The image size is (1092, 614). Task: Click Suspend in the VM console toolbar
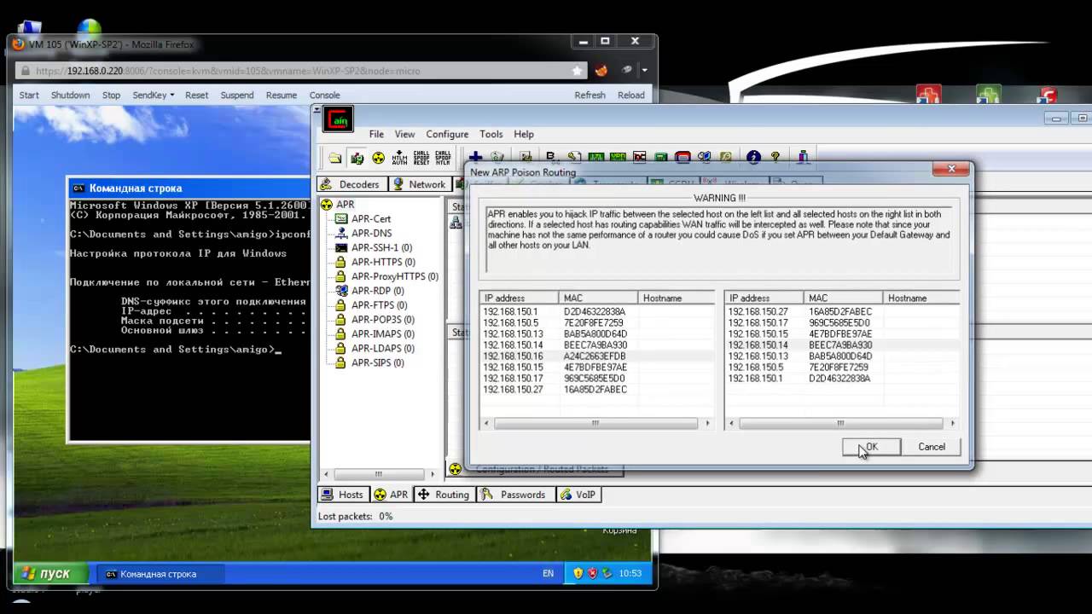click(237, 96)
